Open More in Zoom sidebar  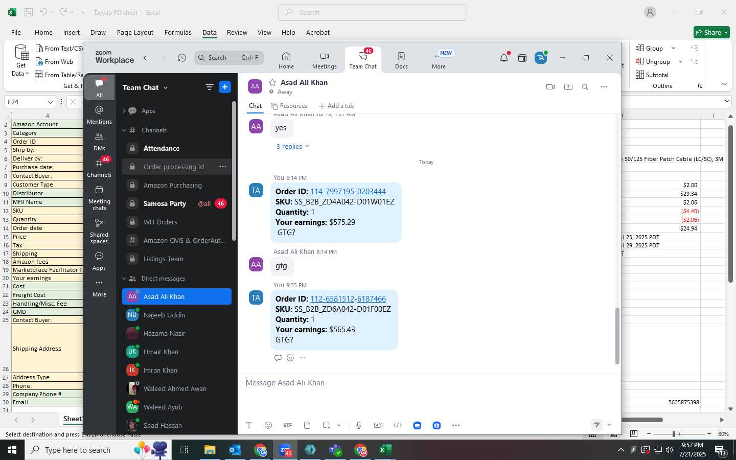(x=99, y=288)
